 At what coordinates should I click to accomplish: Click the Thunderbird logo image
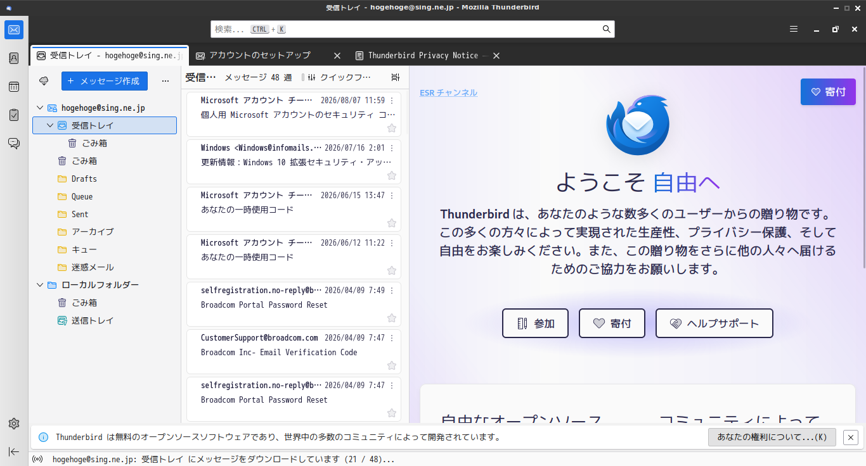[x=638, y=125]
